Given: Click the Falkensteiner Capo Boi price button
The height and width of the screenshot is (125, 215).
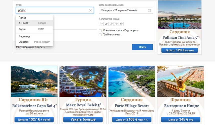Looking at the screenshot, I should 34,119.
